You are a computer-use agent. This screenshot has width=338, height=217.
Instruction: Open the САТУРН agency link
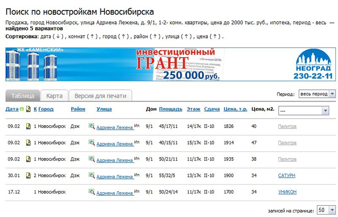287,175
